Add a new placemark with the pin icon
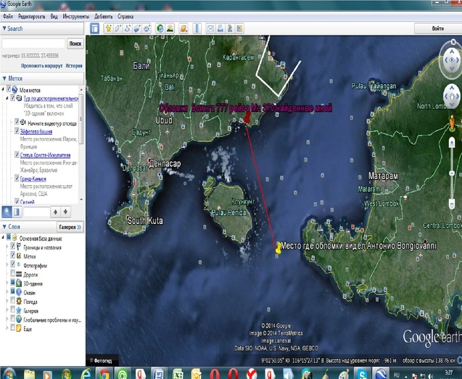 point(107,28)
